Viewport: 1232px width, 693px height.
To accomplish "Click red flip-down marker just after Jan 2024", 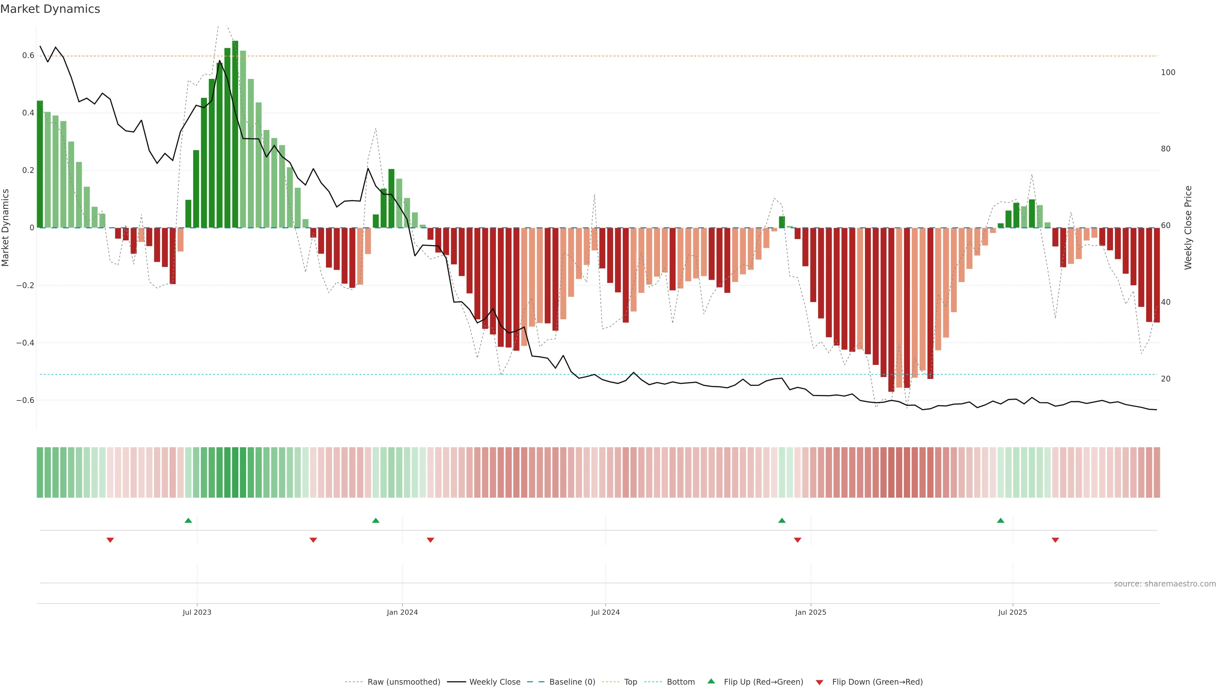I will tap(431, 540).
